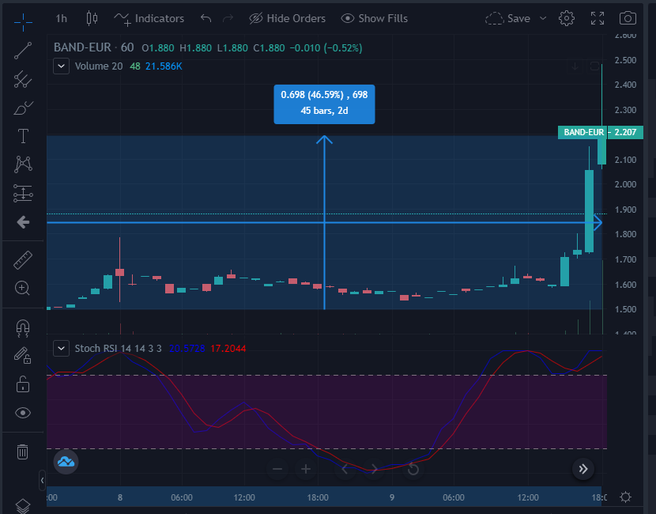Click the Volume 20 legend label
656x514 pixels.
click(x=99, y=66)
